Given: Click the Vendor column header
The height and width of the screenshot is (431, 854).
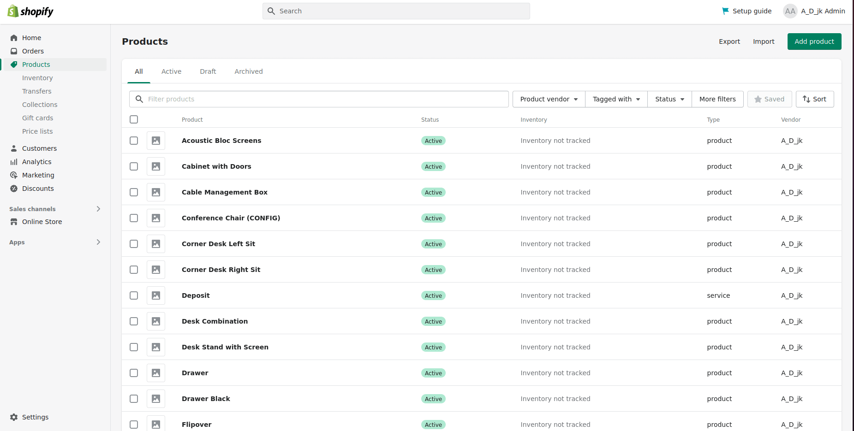Looking at the screenshot, I should 791,119.
